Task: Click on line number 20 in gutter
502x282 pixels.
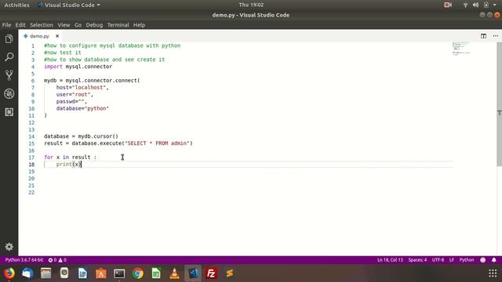Action: (31, 179)
